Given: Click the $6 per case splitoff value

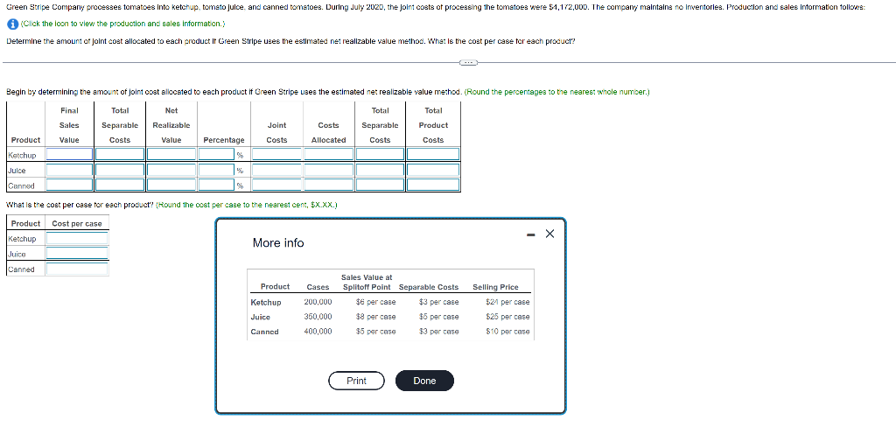Looking at the screenshot, I should (x=375, y=302).
